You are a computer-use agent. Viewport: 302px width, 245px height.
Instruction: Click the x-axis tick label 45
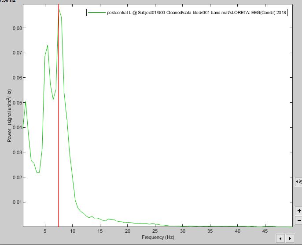(265, 231)
